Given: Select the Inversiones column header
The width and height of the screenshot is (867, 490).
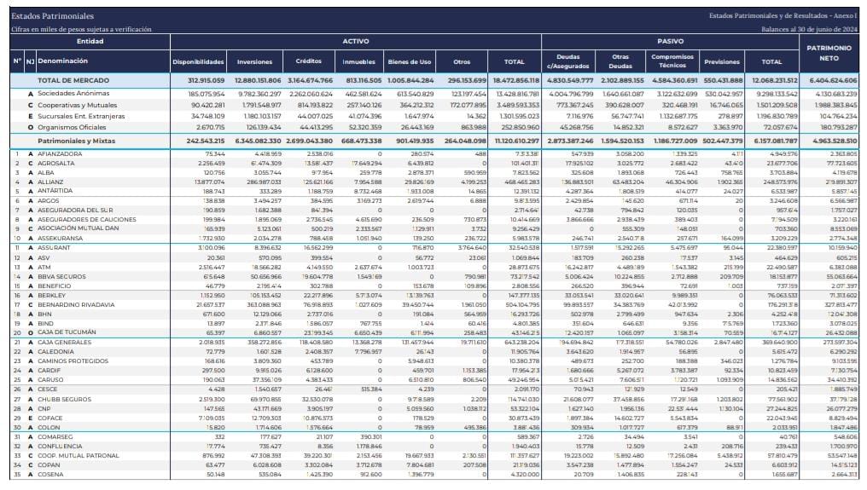Looking at the screenshot, I should pos(254,62).
